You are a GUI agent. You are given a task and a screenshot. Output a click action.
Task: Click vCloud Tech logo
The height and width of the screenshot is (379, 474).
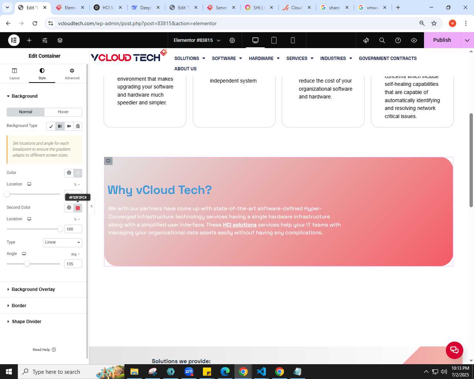coord(129,56)
